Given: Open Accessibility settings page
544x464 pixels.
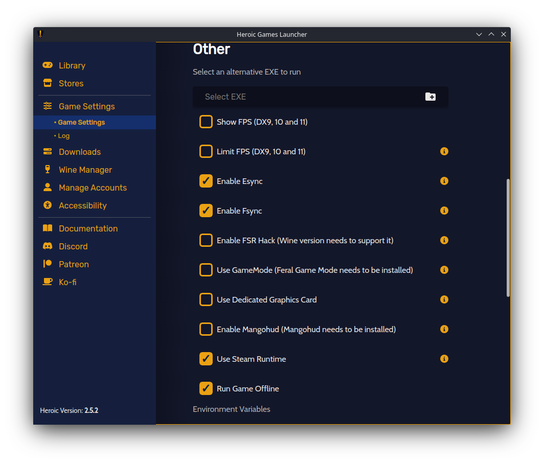Looking at the screenshot, I should click(x=83, y=205).
